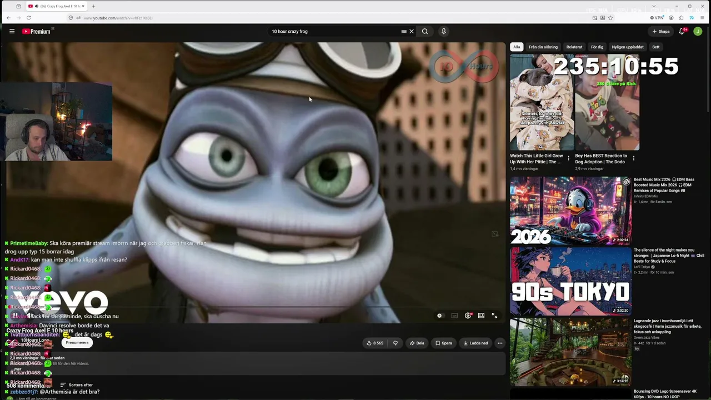Focus the search field reading 10 hour crazy frog

(x=335, y=31)
